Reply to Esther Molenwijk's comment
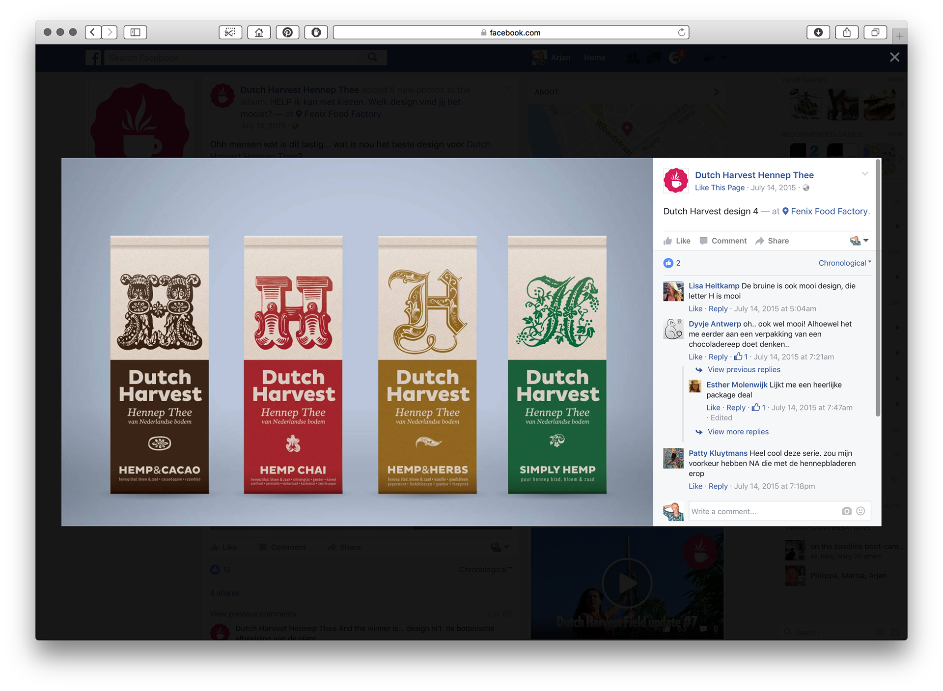 (x=736, y=408)
